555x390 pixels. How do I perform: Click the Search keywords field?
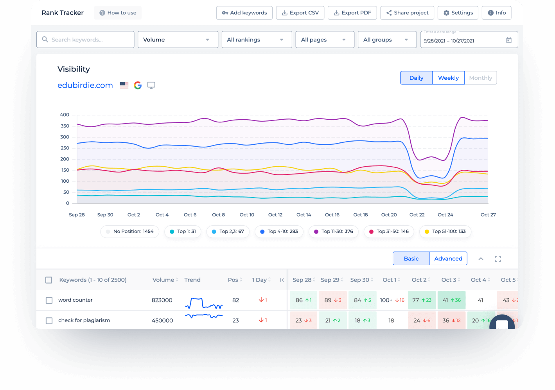tap(85, 40)
